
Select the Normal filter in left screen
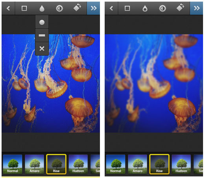click(13, 164)
